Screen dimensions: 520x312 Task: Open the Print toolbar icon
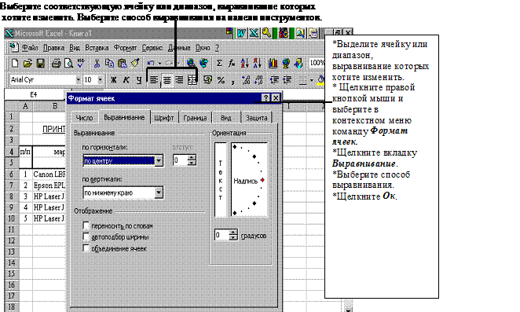pyautogui.click(x=56, y=63)
